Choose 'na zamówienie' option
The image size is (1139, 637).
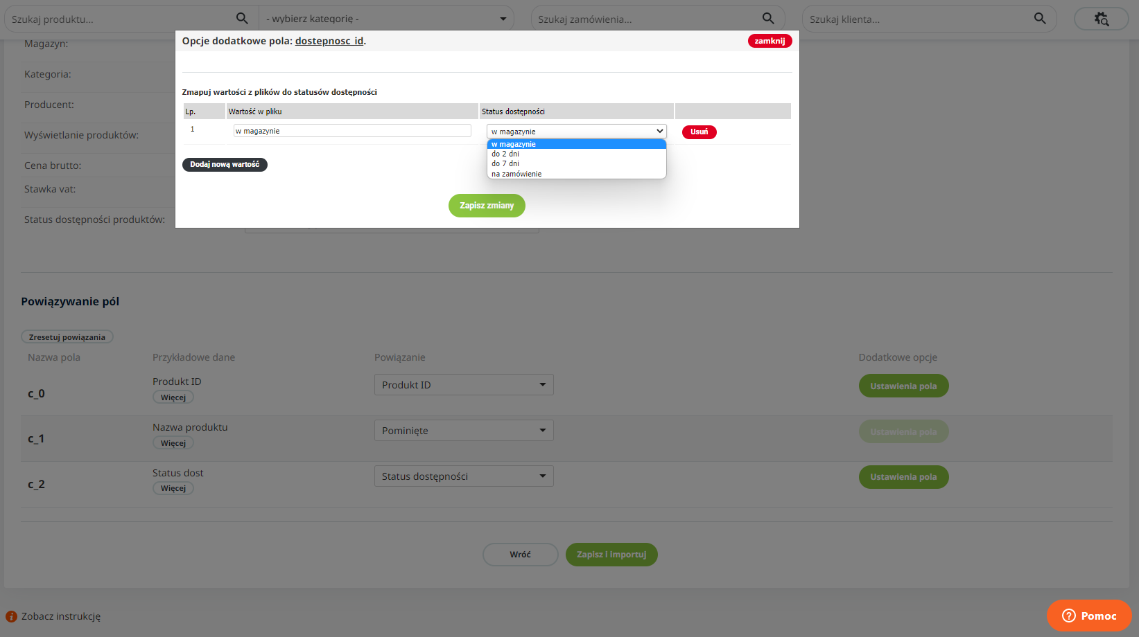point(516,174)
